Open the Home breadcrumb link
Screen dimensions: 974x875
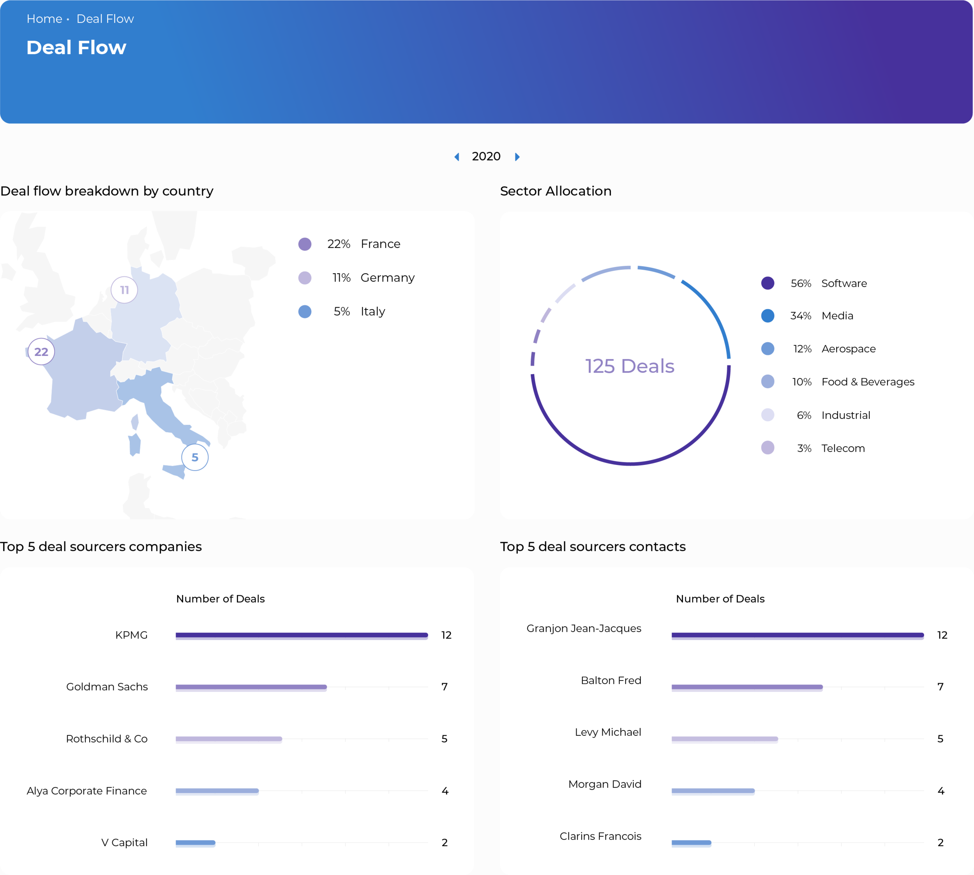coord(45,19)
